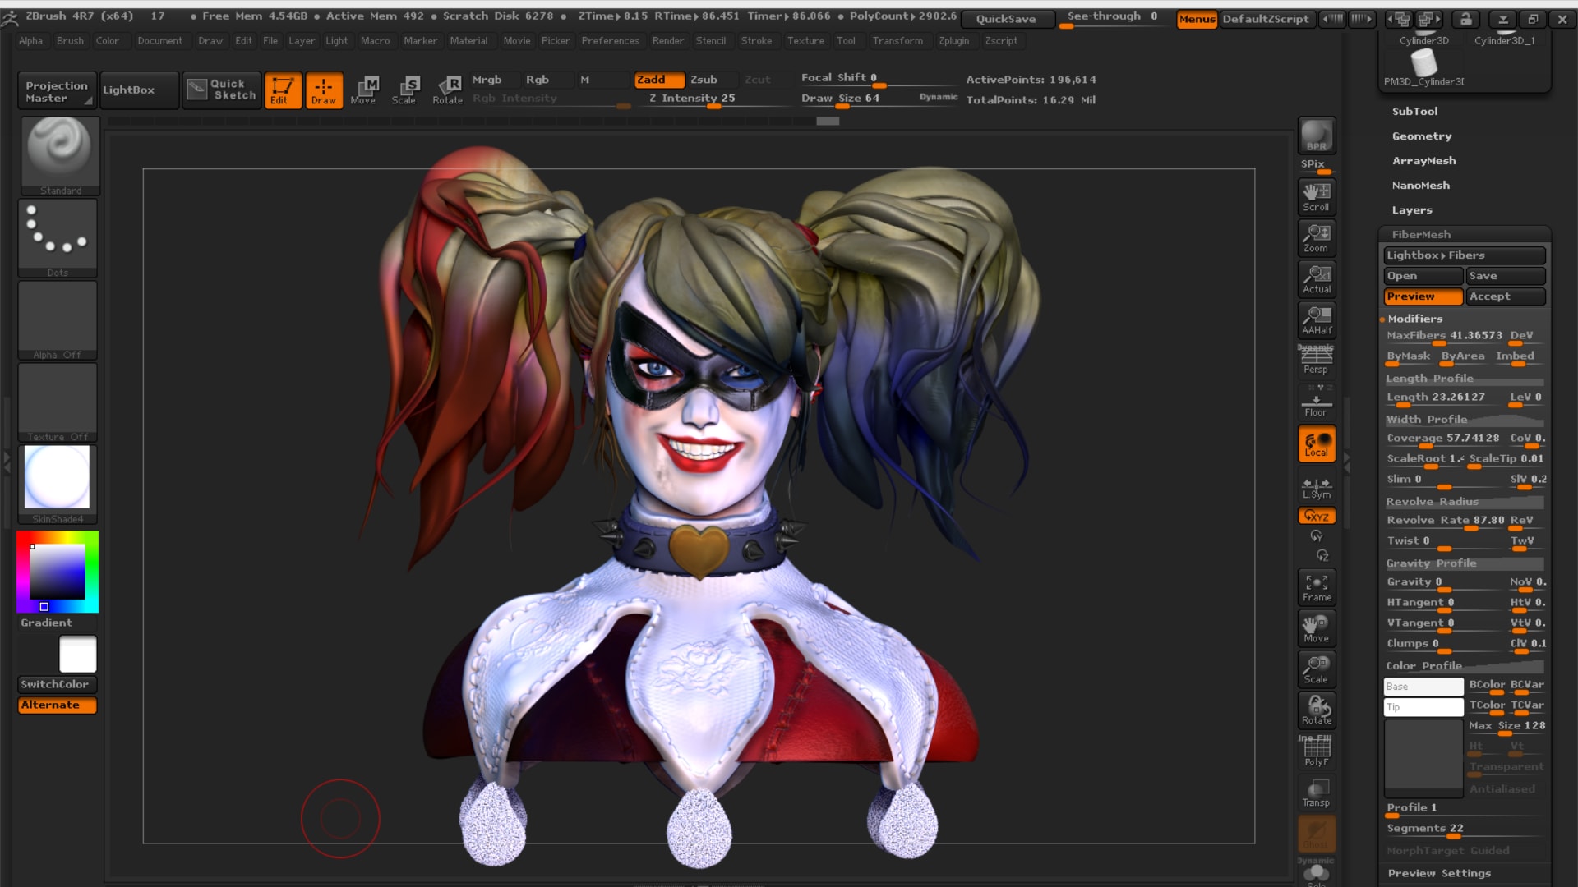Toggle the Floor grid

point(1317,402)
